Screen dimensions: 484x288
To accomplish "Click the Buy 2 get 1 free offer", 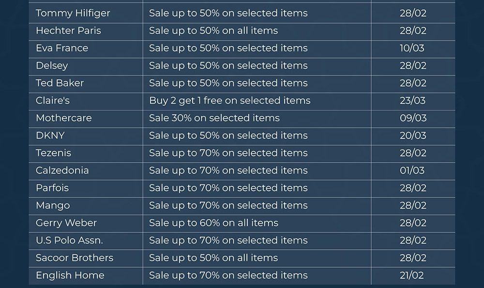I will [229, 100].
